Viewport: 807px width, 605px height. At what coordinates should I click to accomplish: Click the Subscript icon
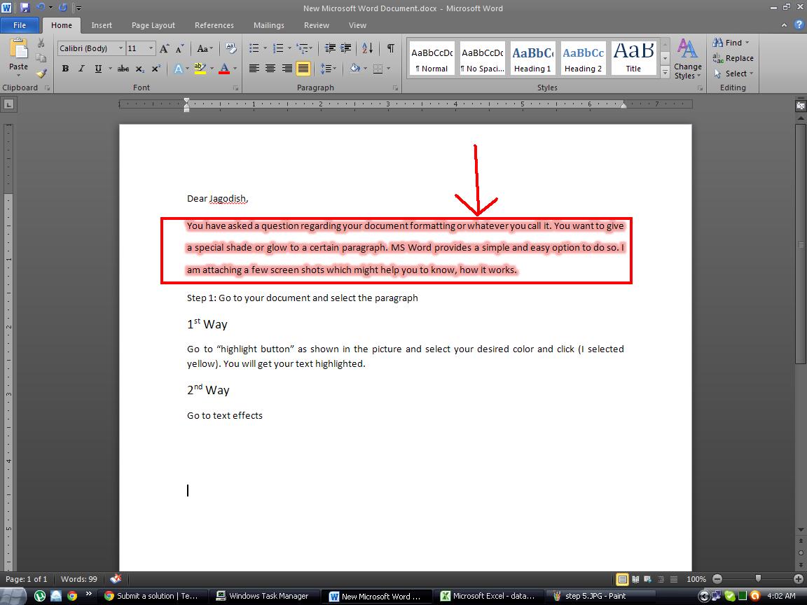(x=139, y=68)
